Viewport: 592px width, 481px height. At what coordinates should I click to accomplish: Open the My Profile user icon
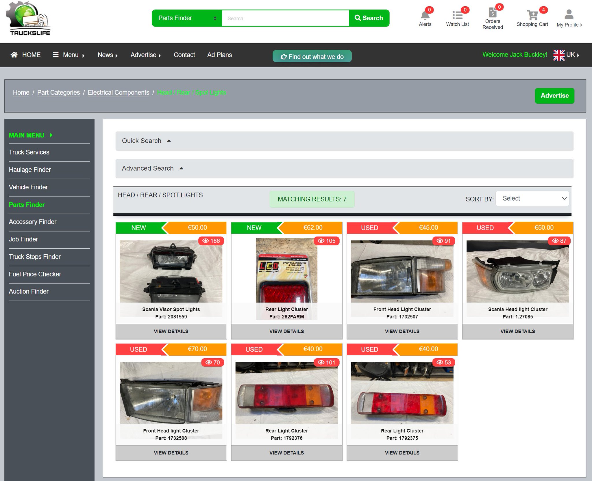click(569, 14)
